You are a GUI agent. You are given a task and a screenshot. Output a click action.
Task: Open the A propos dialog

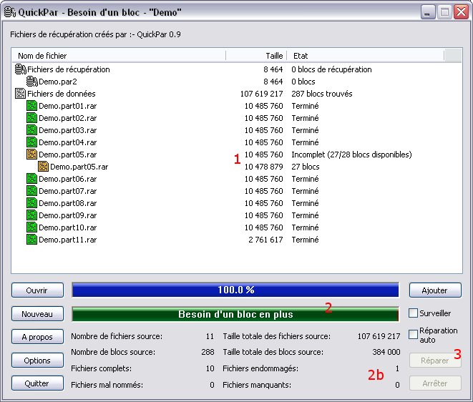[x=37, y=337]
